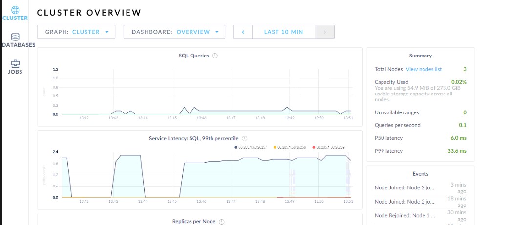The height and width of the screenshot is (225, 509).
Task: Click the SQL Queries chart title
Action: click(194, 56)
